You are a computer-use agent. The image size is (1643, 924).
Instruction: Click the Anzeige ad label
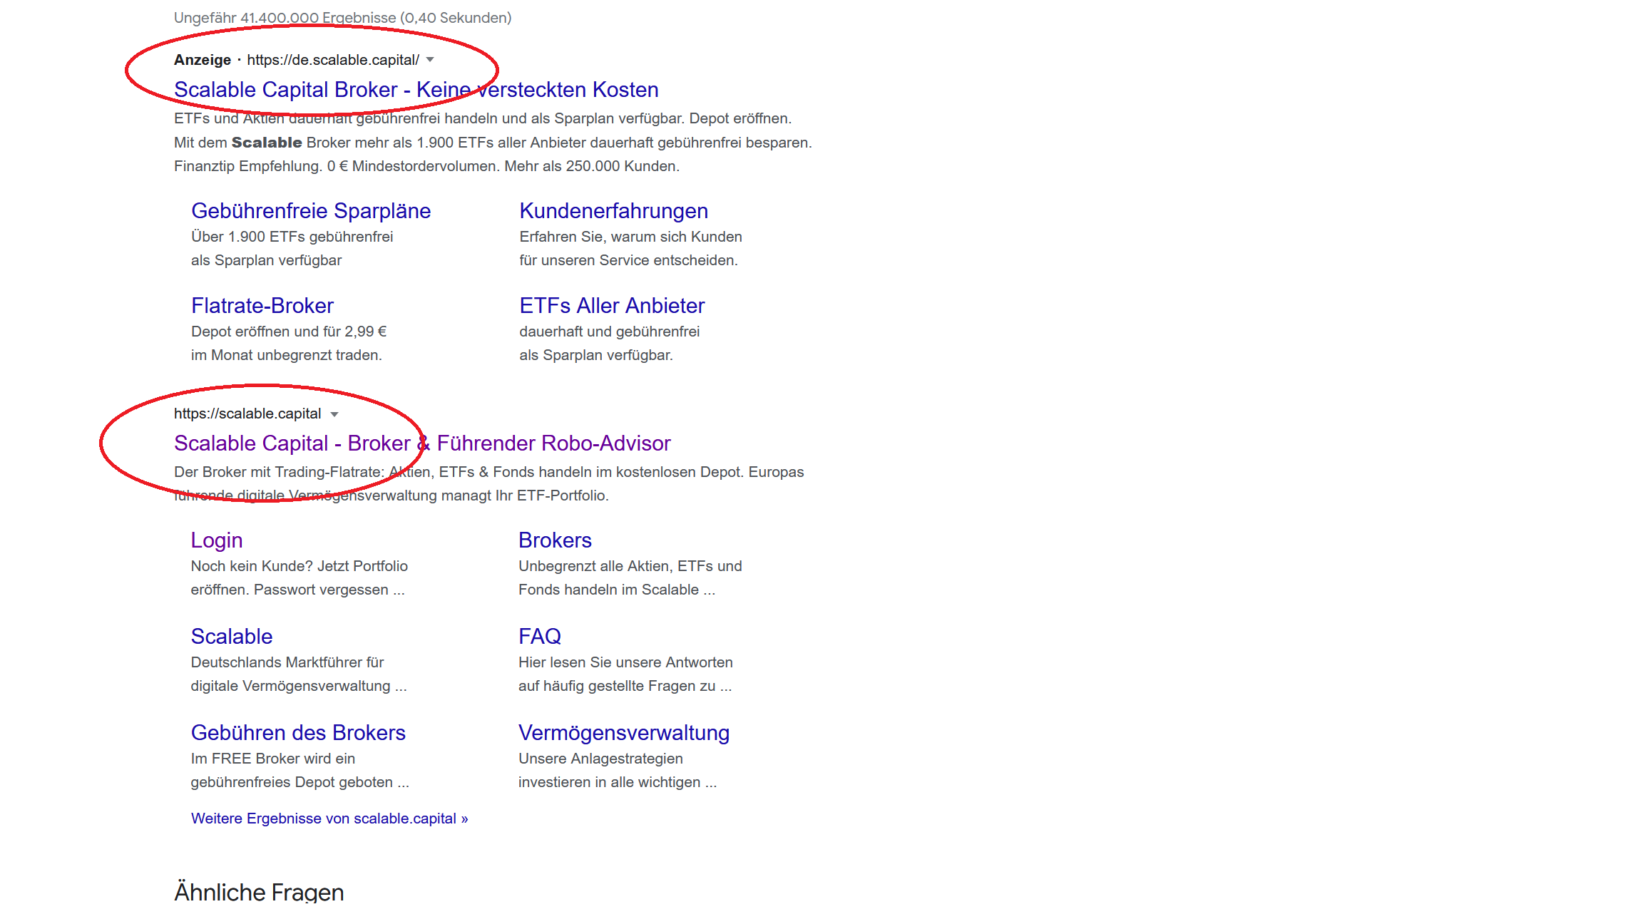(x=203, y=60)
